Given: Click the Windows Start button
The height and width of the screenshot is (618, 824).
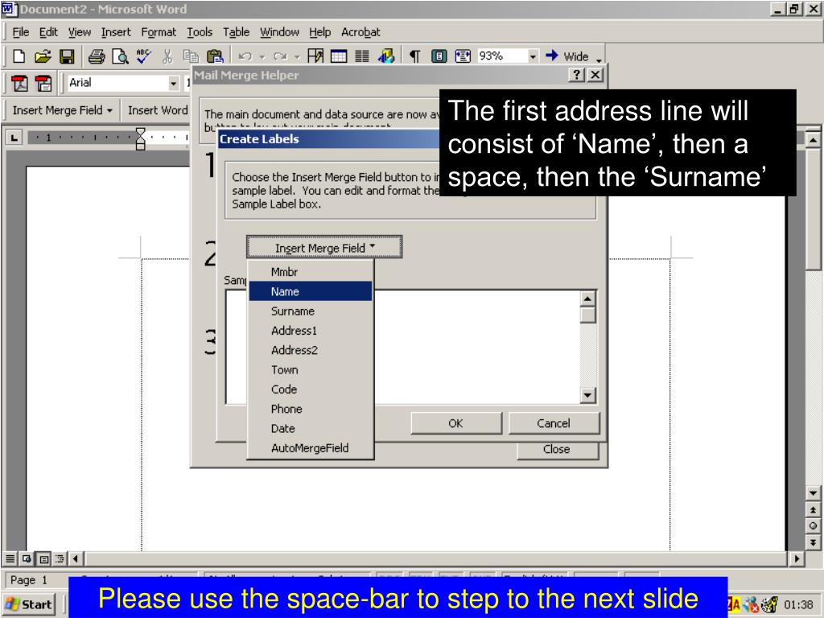Looking at the screenshot, I should (x=30, y=604).
